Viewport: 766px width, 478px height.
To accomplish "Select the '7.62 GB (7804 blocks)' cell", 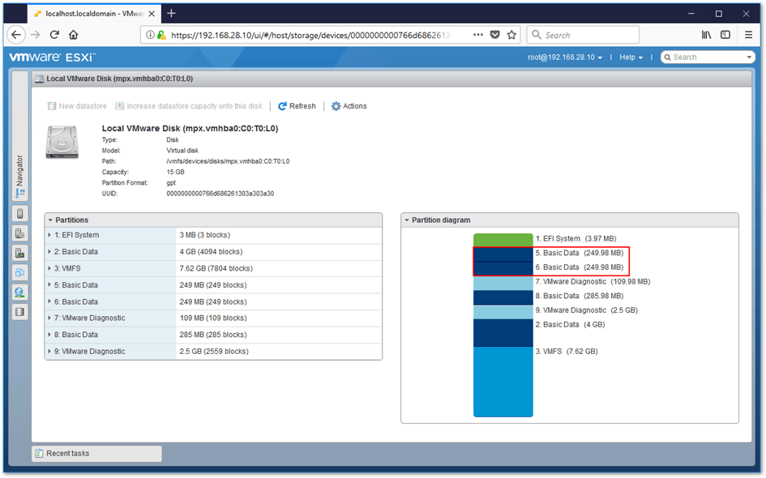I will coord(279,268).
